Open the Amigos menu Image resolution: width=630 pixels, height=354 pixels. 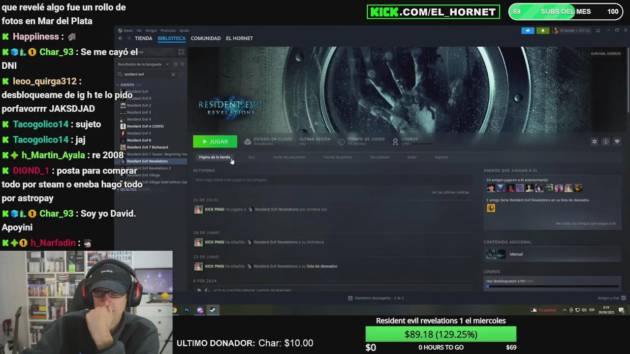(x=151, y=30)
